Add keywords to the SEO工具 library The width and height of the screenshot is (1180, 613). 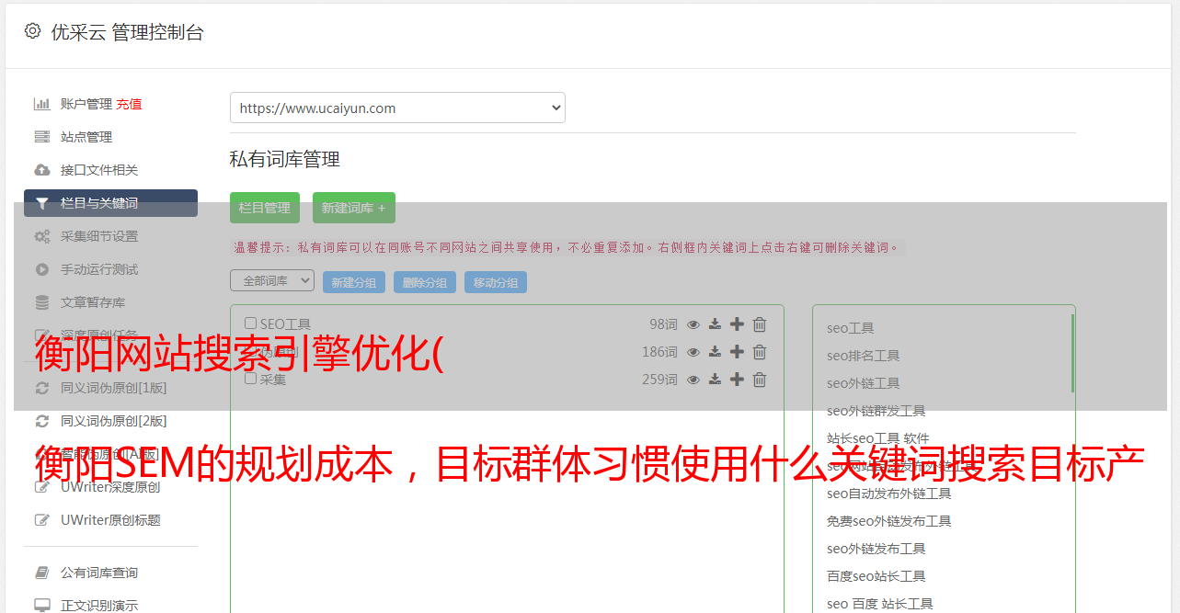(737, 324)
